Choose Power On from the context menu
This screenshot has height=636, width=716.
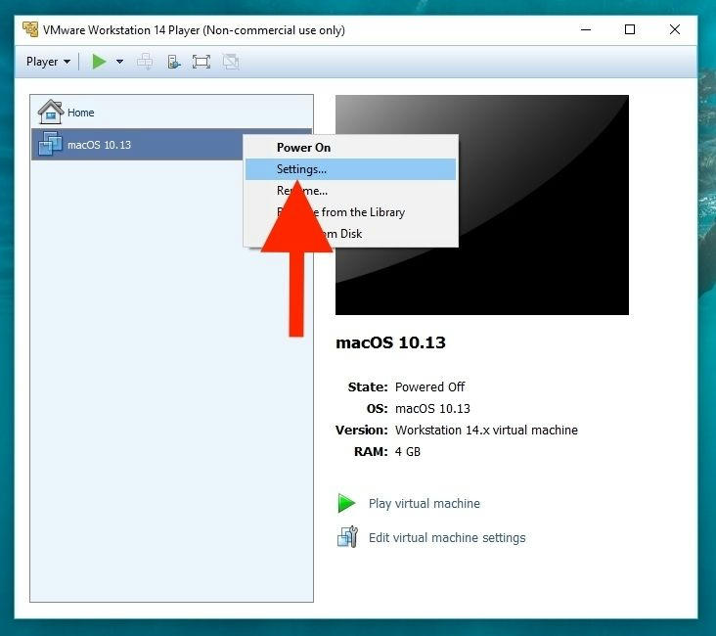click(303, 148)
